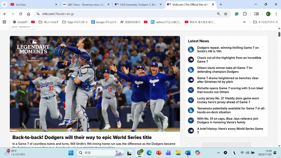Open the ChatGPT bookmark
The image size is (281, 158).
click(x=20, y=22)
